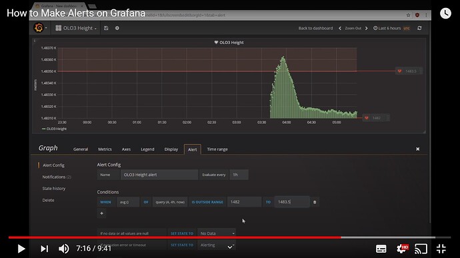460x258 pixels.
Task: Switch to the General tab
Action: (x=81, y=149)
